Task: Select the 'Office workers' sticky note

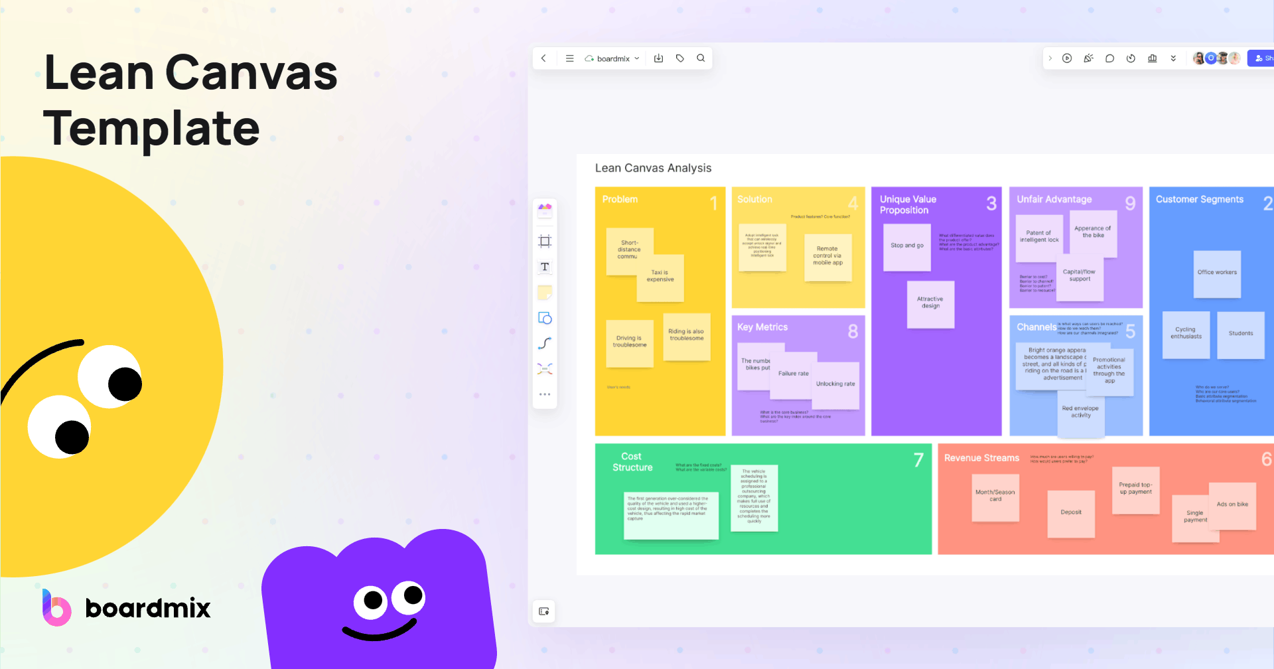Action: click(1217, 274)
